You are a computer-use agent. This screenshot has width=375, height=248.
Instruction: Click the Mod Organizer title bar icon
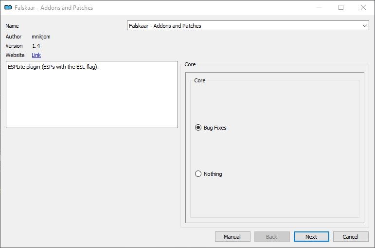(8, 7)
